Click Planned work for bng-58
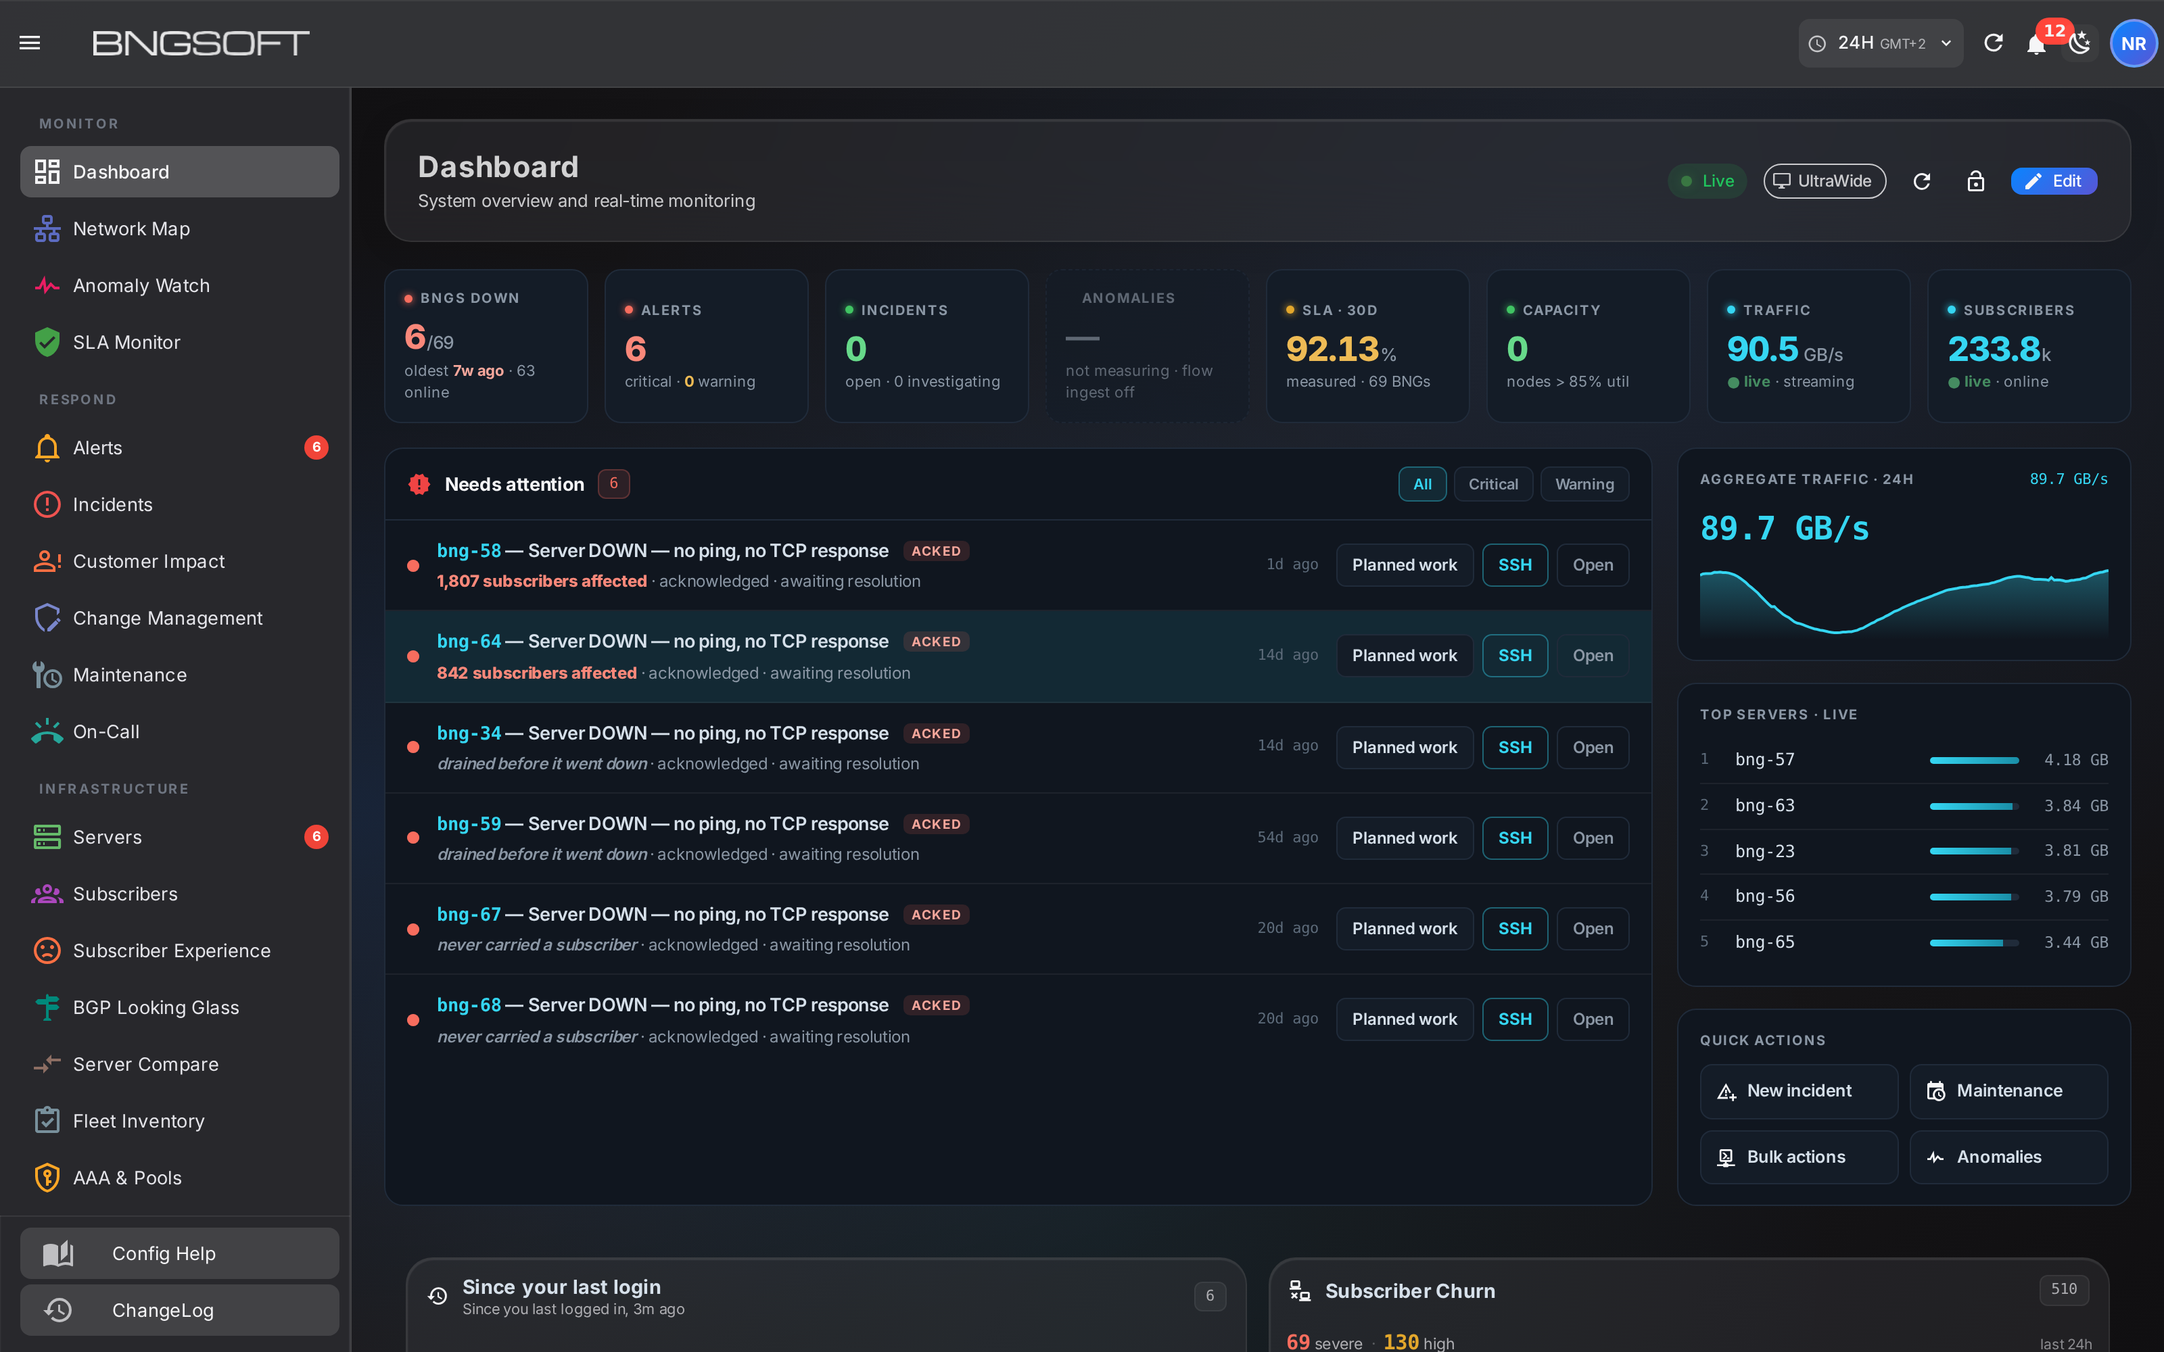Image resolution: width=2164 pixels, height=1352 pixels. 1404,565
